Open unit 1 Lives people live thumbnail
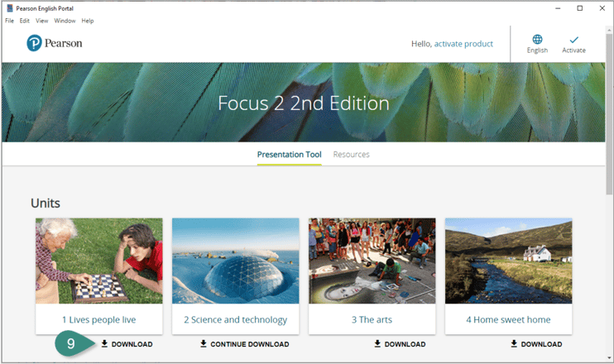 click(99, 261)
